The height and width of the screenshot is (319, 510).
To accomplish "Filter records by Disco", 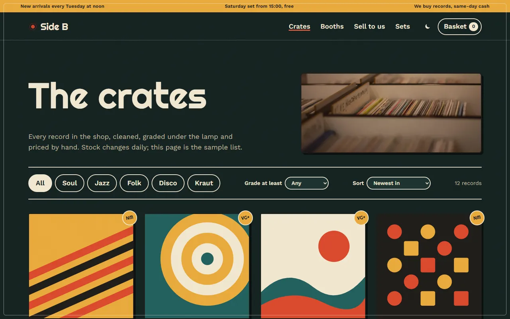I will point(168,183).
